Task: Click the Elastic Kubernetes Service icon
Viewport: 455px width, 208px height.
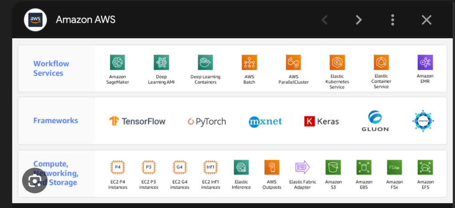Action: 337,62
